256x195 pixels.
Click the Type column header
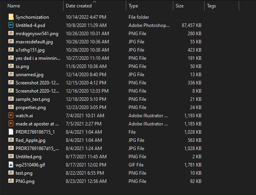tap(133, 6)
